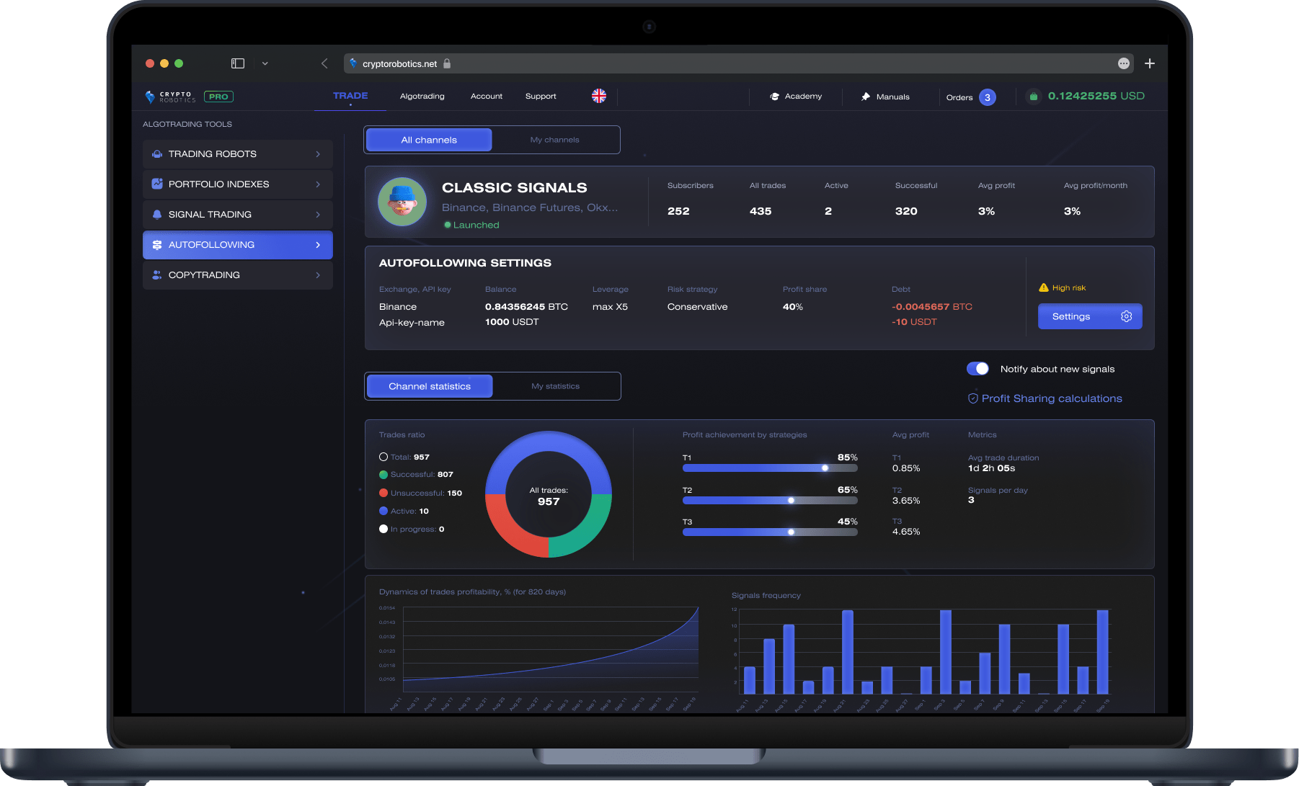
Task: Open the Orders notification badge
Action: tap(987, 97)
